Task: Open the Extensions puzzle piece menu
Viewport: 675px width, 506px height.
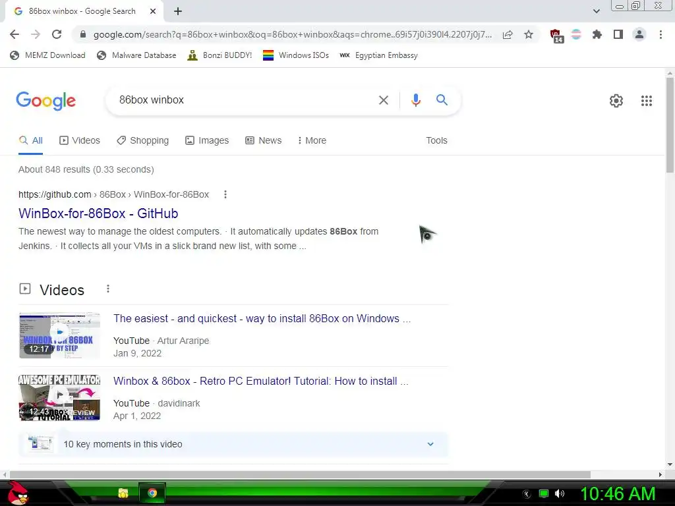Action: (597, 34)
